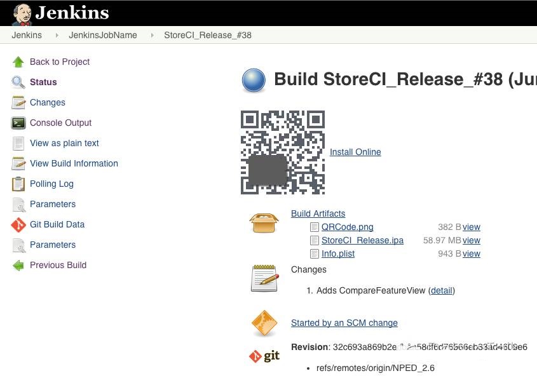Open the Jenkins breadcrumb item
The image size is (537, 378).
coord(27,35)
